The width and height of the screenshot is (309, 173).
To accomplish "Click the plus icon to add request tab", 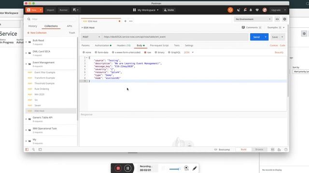I will 126,21.
